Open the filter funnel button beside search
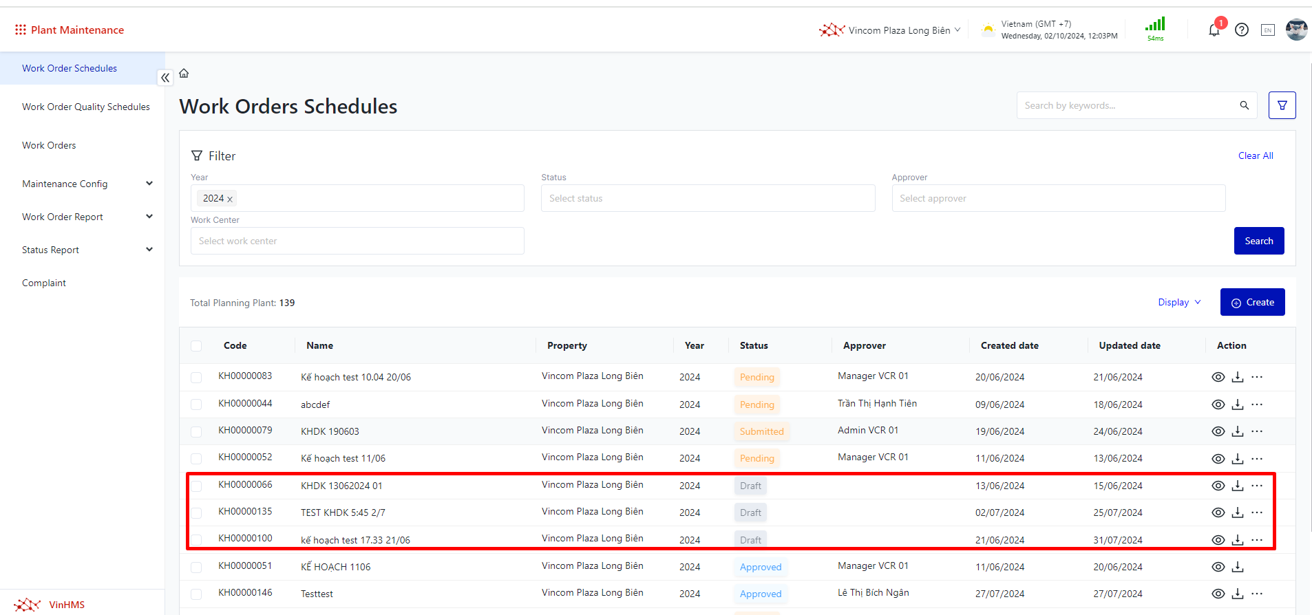Viewport: 1312px width, 615px height. point(1282,105)
